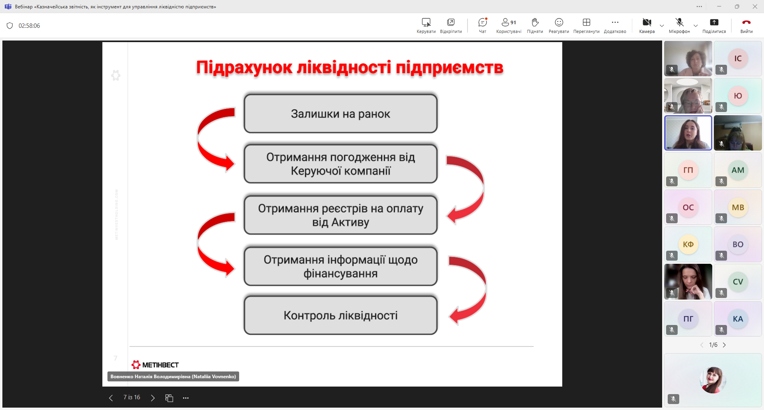Expand microphone options dropdown arrow
The width and height of the screenshot is (764, 410).
(x=696, y=26)
